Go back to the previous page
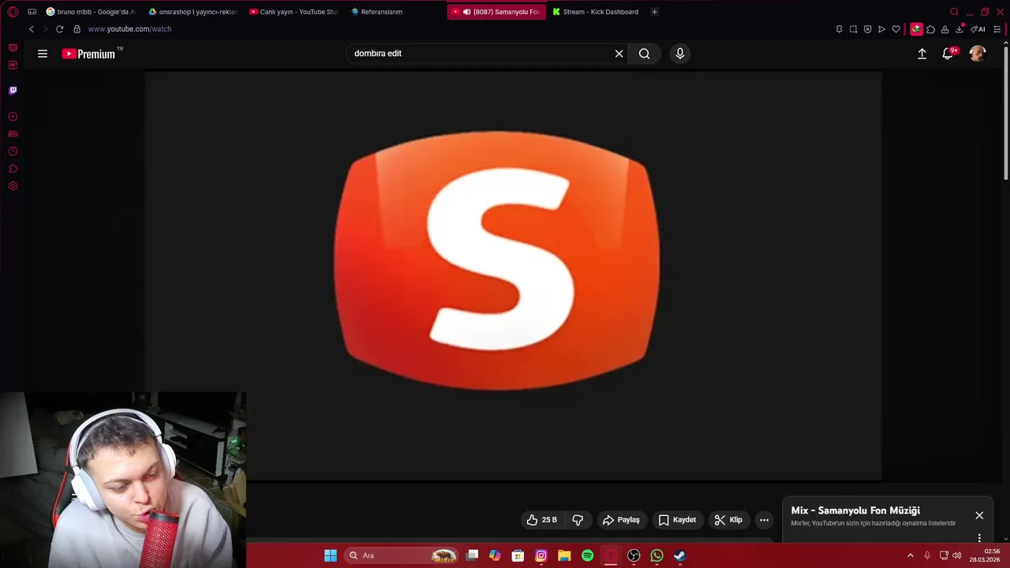The width and height of the screenshot is (1010, 568). coord(32,29)
